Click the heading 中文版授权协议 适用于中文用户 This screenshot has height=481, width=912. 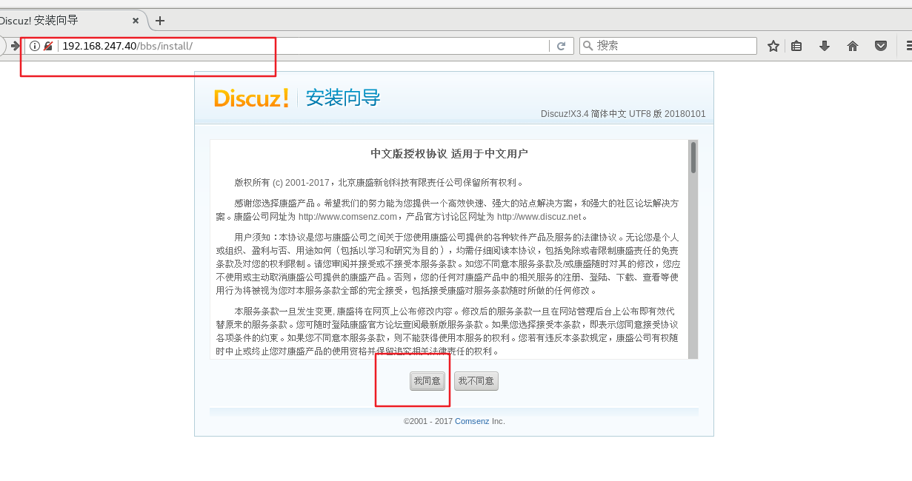point(449,154)
